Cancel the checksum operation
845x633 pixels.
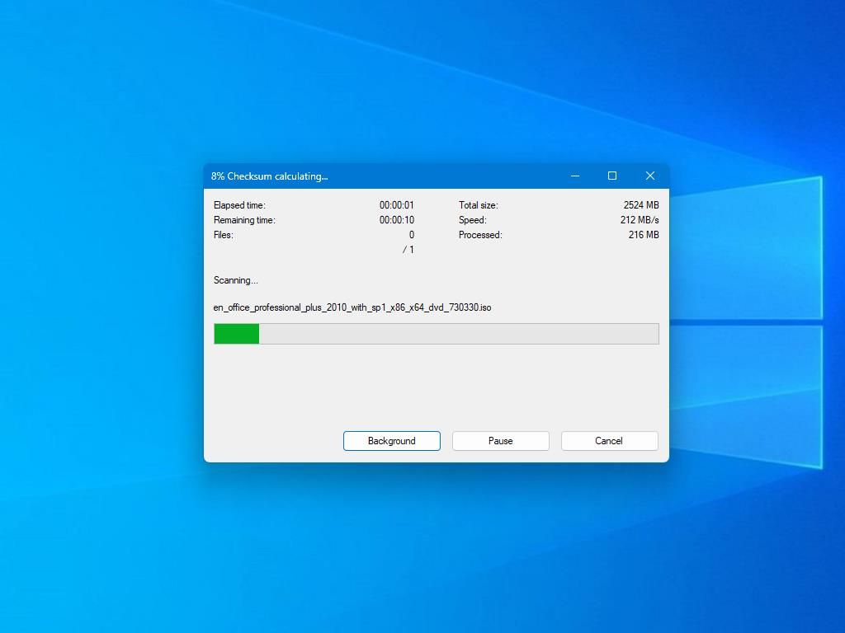tap(609, 441)
